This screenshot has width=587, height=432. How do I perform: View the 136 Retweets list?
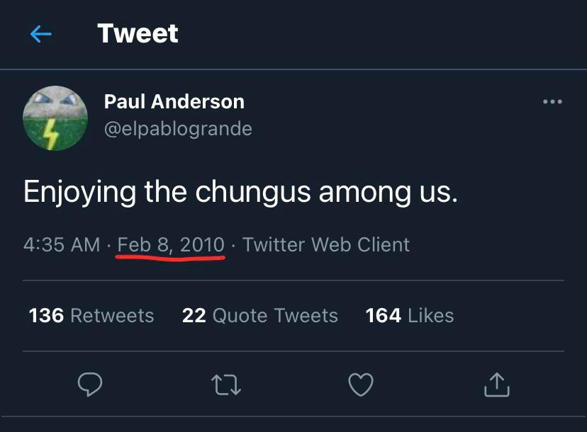[x=91, y=315]
